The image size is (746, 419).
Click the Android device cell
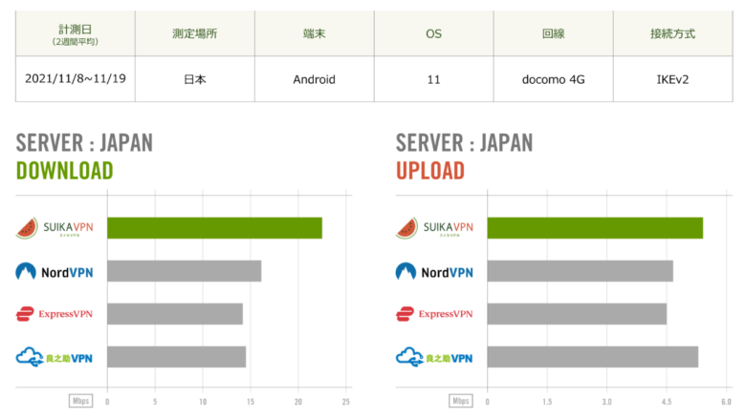tap(314, 79)
